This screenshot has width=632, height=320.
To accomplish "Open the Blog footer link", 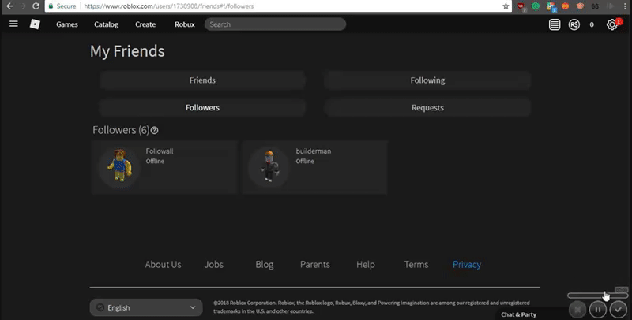I will [x=265, y=265].
